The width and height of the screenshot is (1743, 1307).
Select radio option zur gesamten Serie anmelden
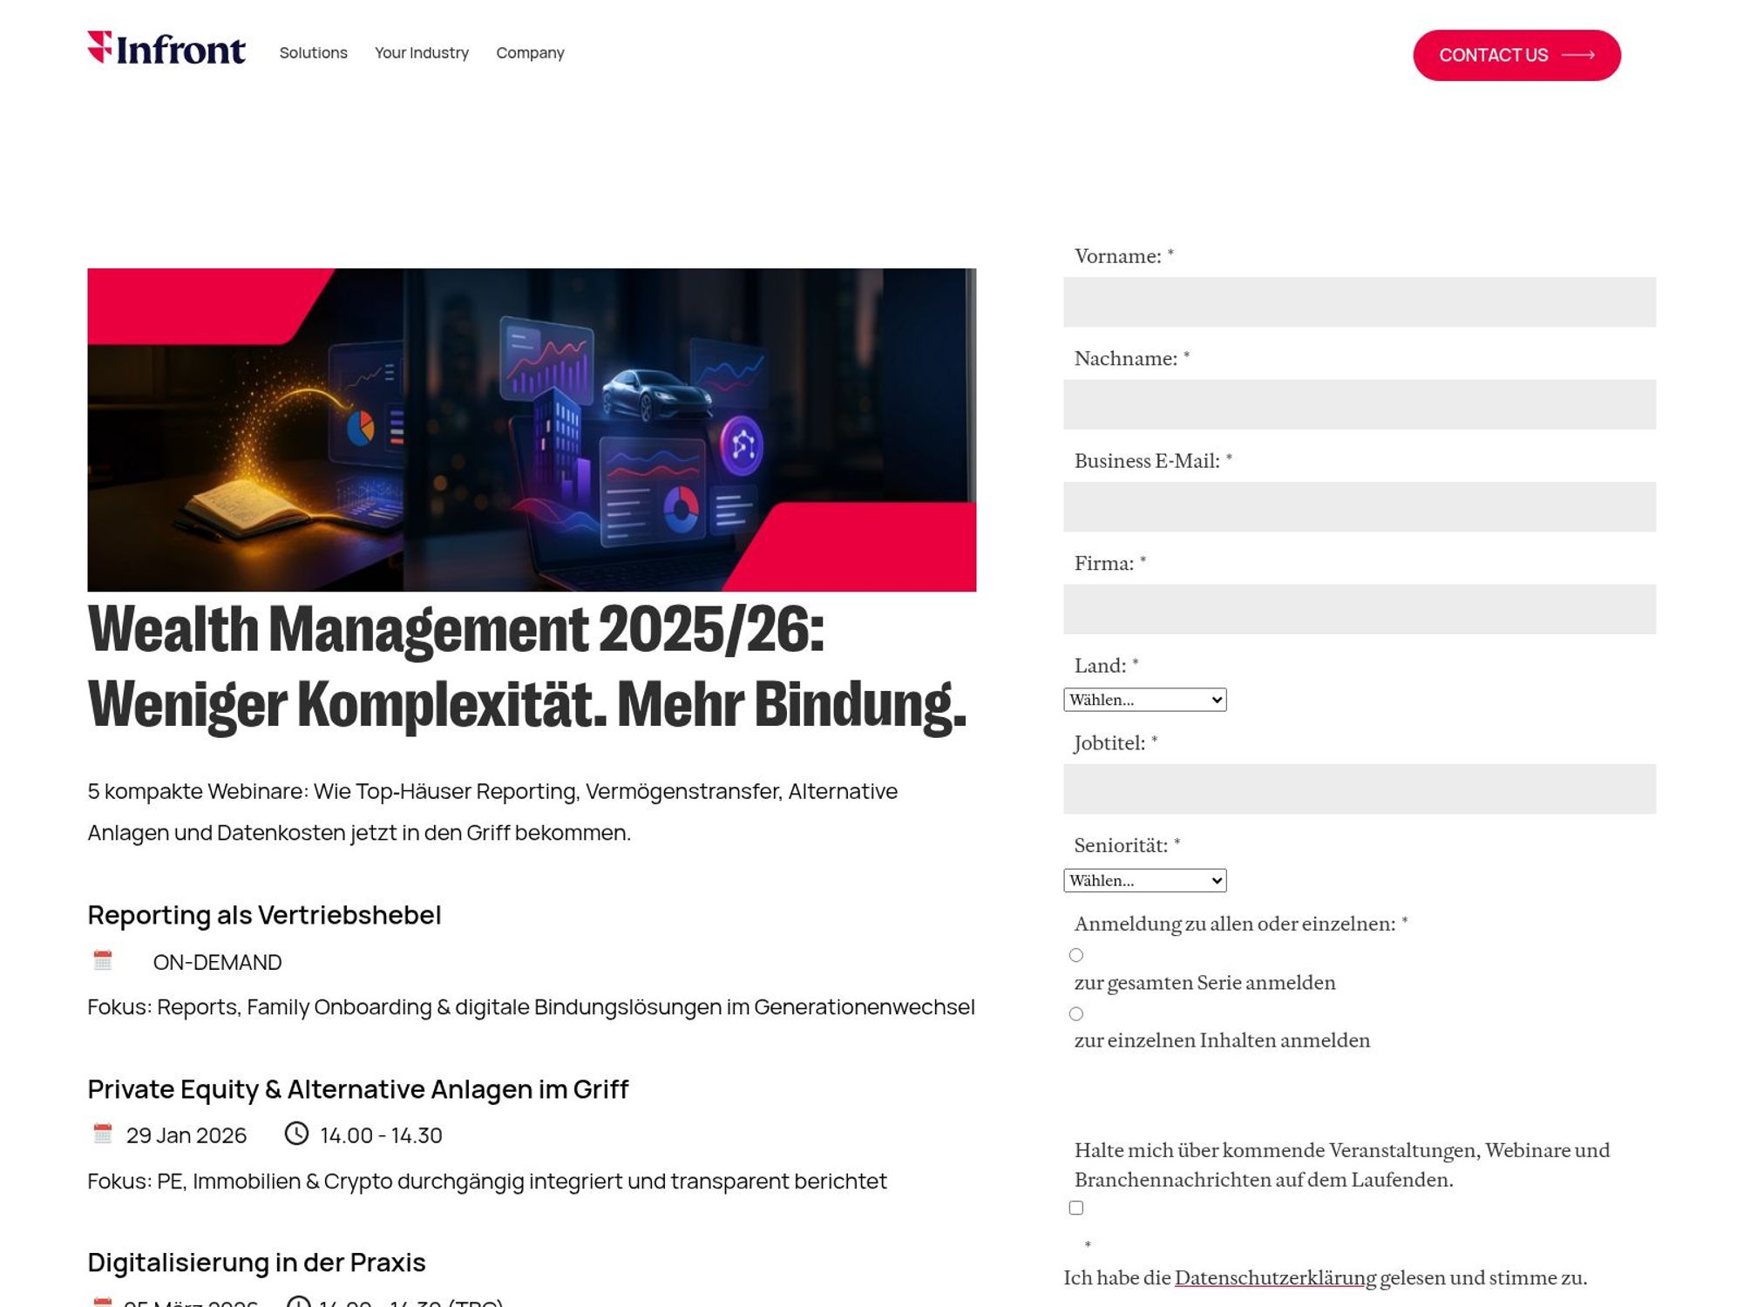1076,956
